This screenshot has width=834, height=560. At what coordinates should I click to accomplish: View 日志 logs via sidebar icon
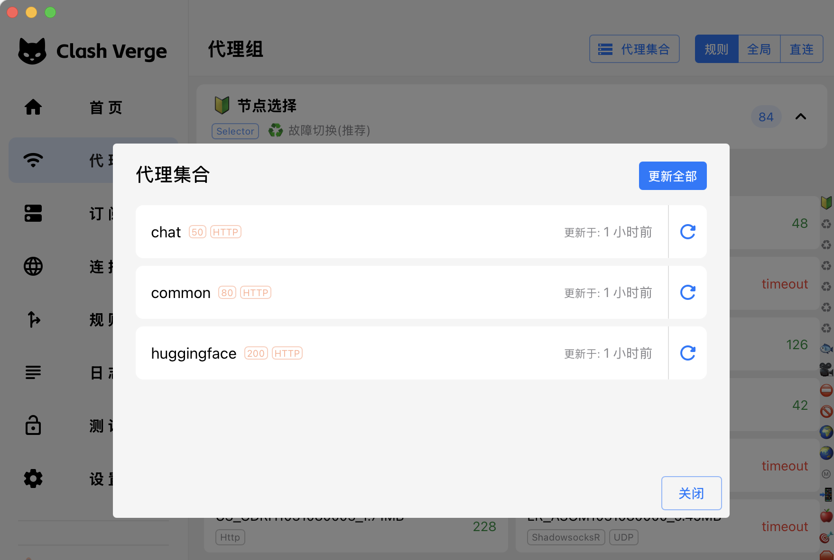(33, 372)
